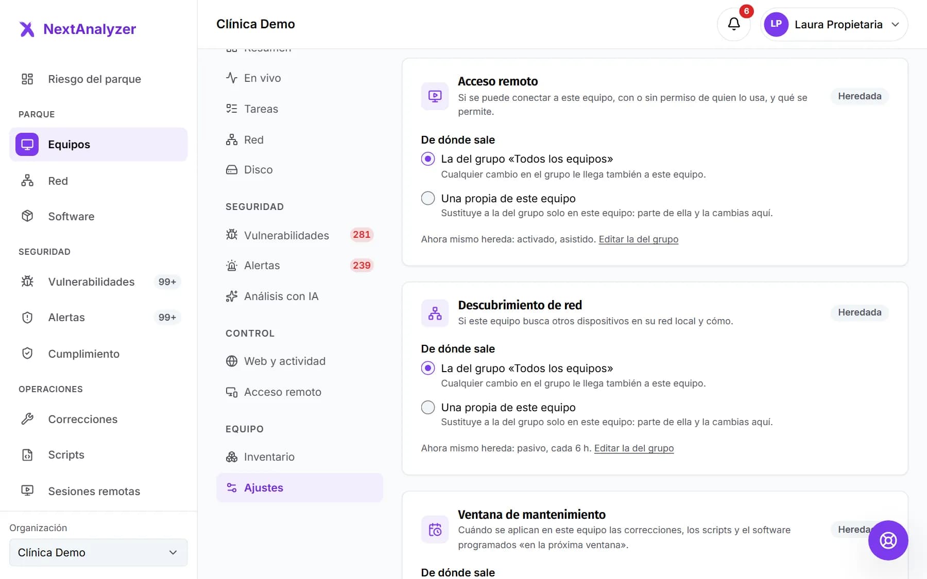Open device Acceso remoto tab
This screenshot has width=927, height=579.
(300, 392)
